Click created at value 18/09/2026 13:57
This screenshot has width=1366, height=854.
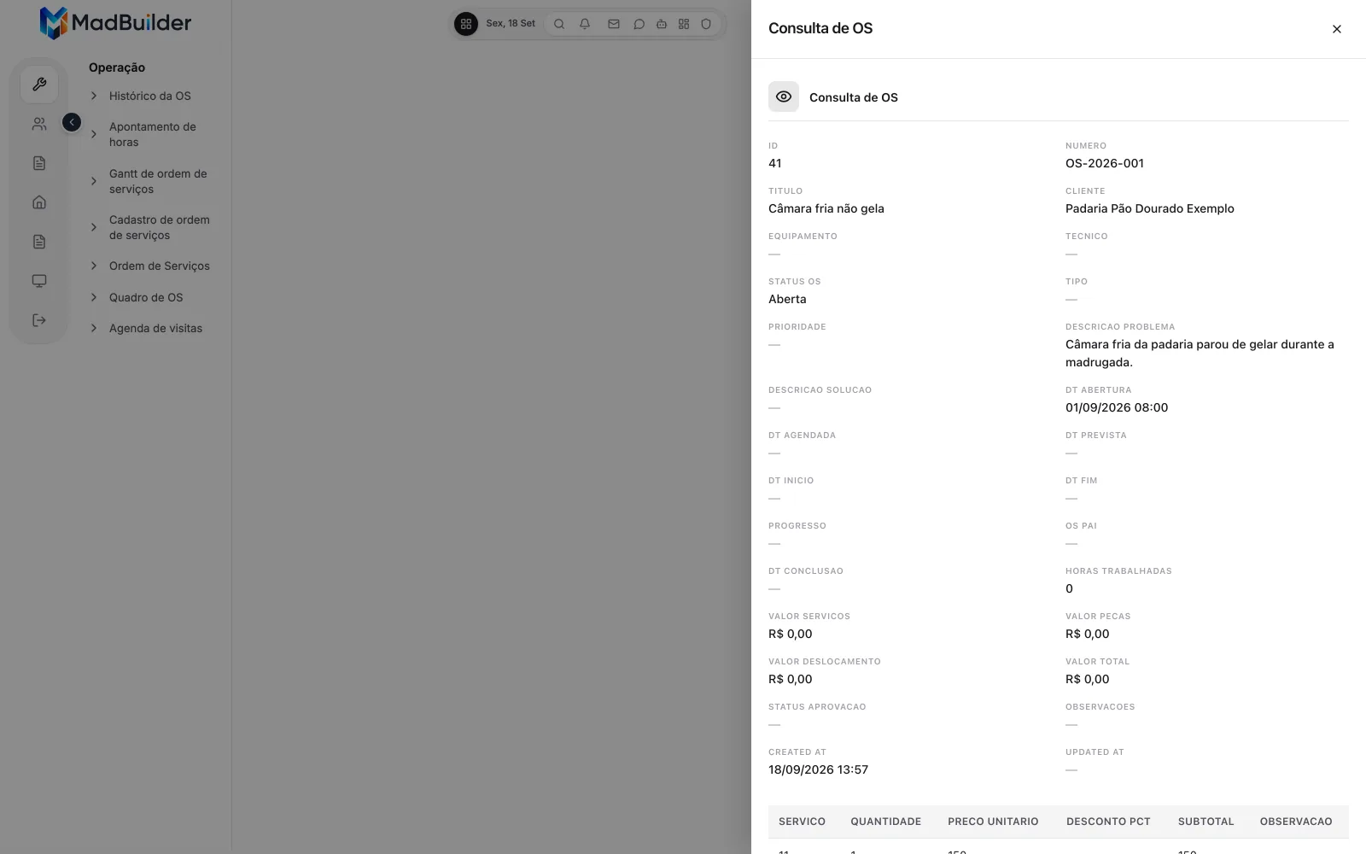pos(818,769)
